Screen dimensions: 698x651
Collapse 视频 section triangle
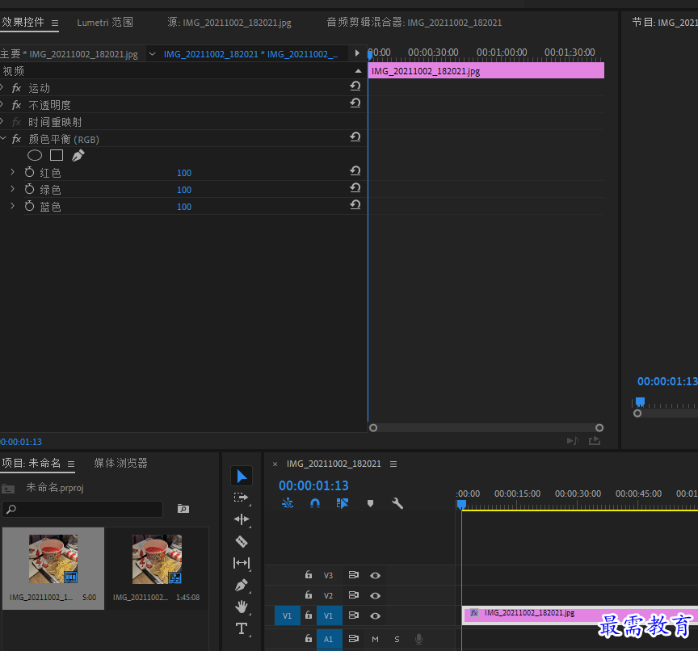(x=358, y=71)
